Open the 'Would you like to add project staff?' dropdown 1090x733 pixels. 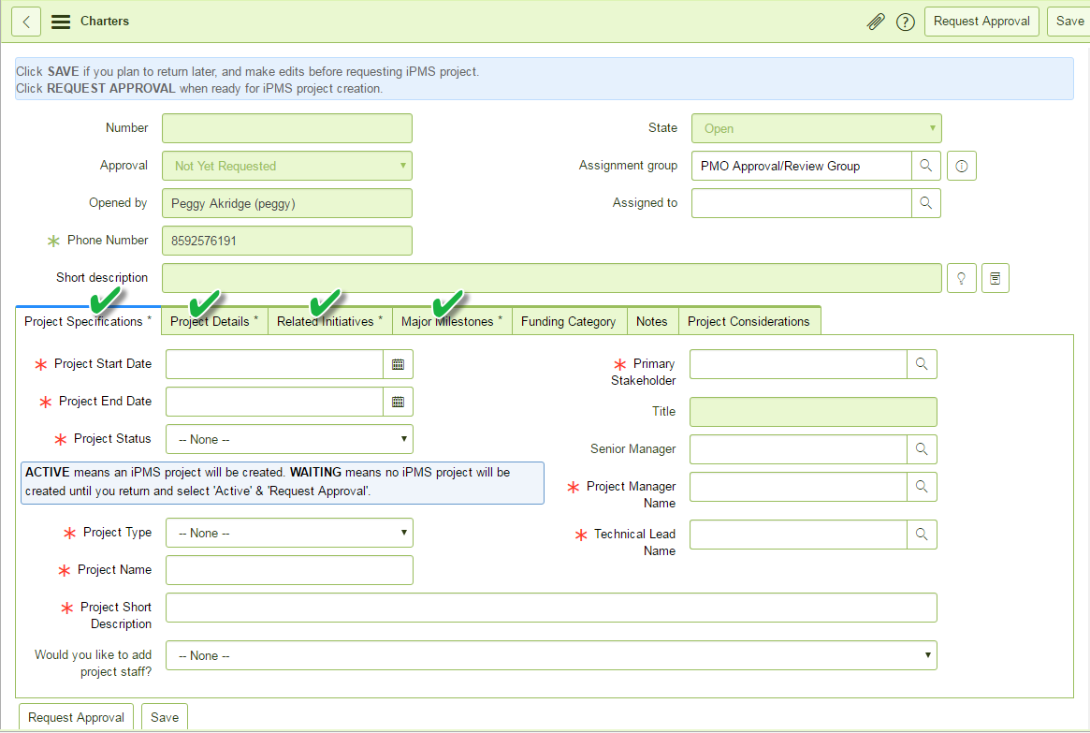(x=551, y=654)
